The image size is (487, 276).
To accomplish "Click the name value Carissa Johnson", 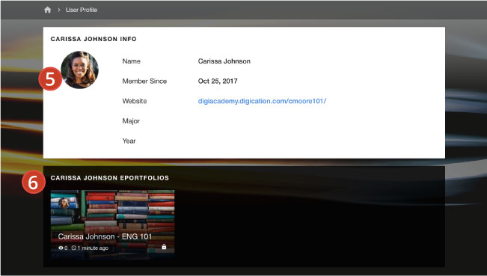I will tap(224, 61).
